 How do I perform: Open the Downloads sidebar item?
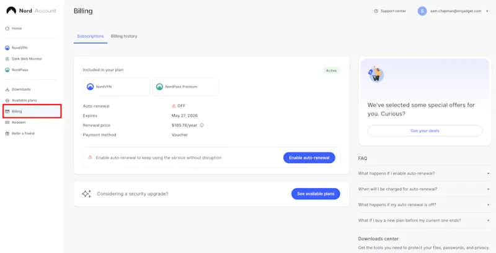pyautogui.click(x=20, y=89)
